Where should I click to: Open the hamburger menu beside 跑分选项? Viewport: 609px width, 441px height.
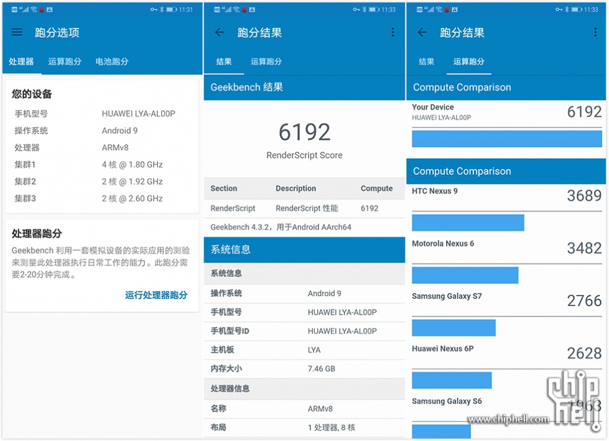(17, 32)
